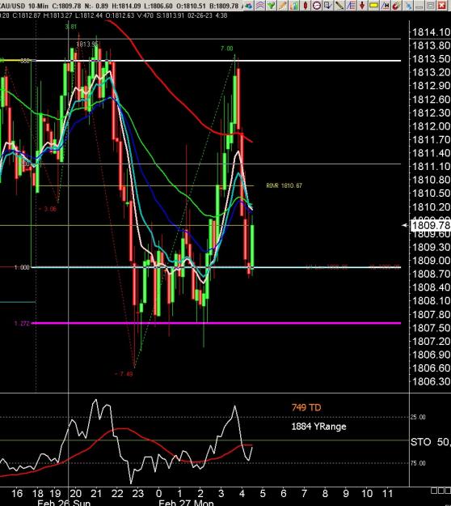Click the red magnet snap icon

click(396, 6)
